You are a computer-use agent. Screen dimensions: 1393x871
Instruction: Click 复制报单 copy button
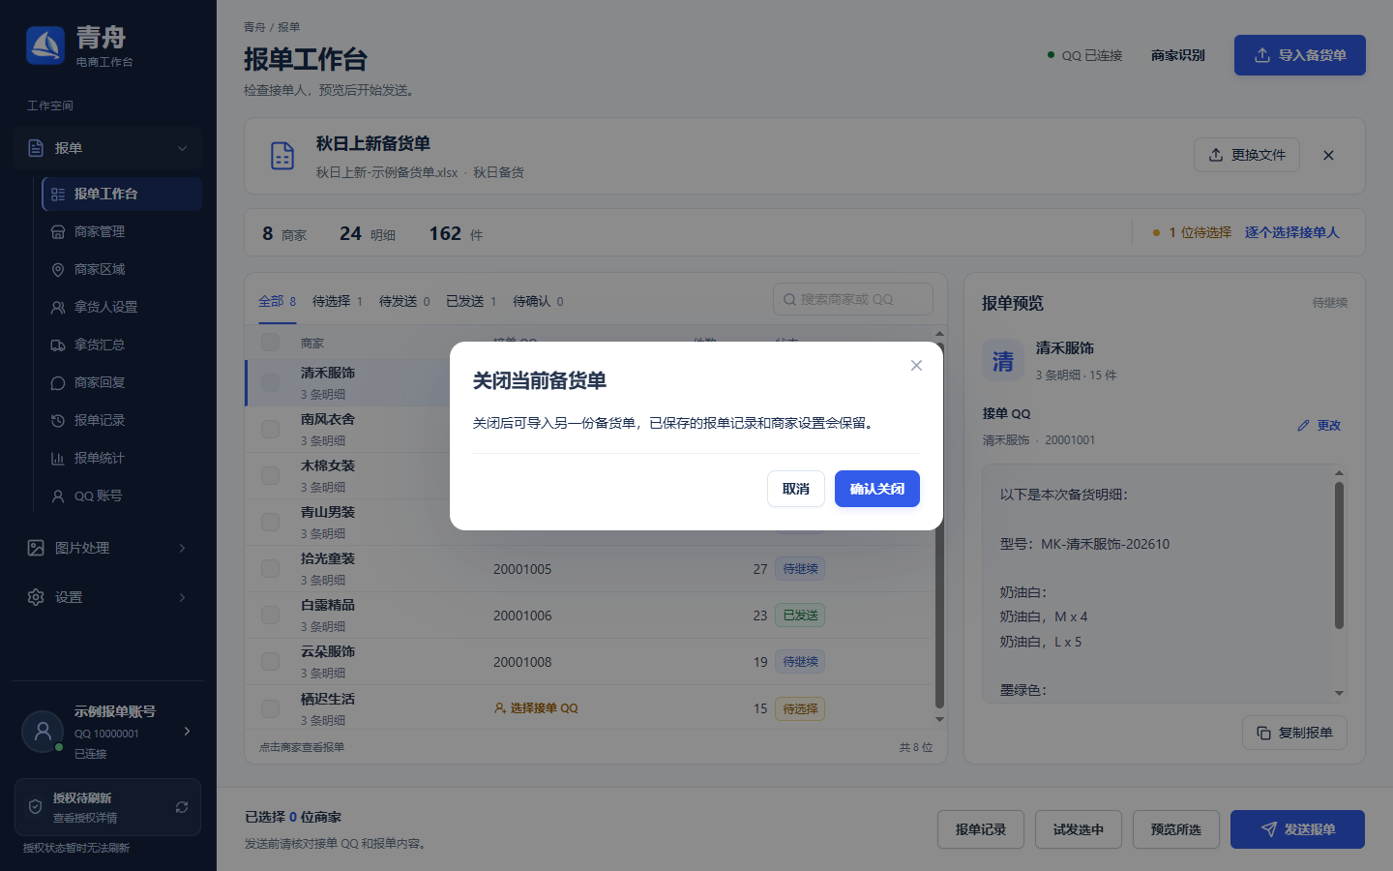[x=1294, y=733]
